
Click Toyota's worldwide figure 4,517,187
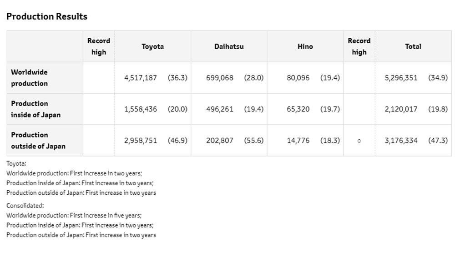(x=141, y=78)
